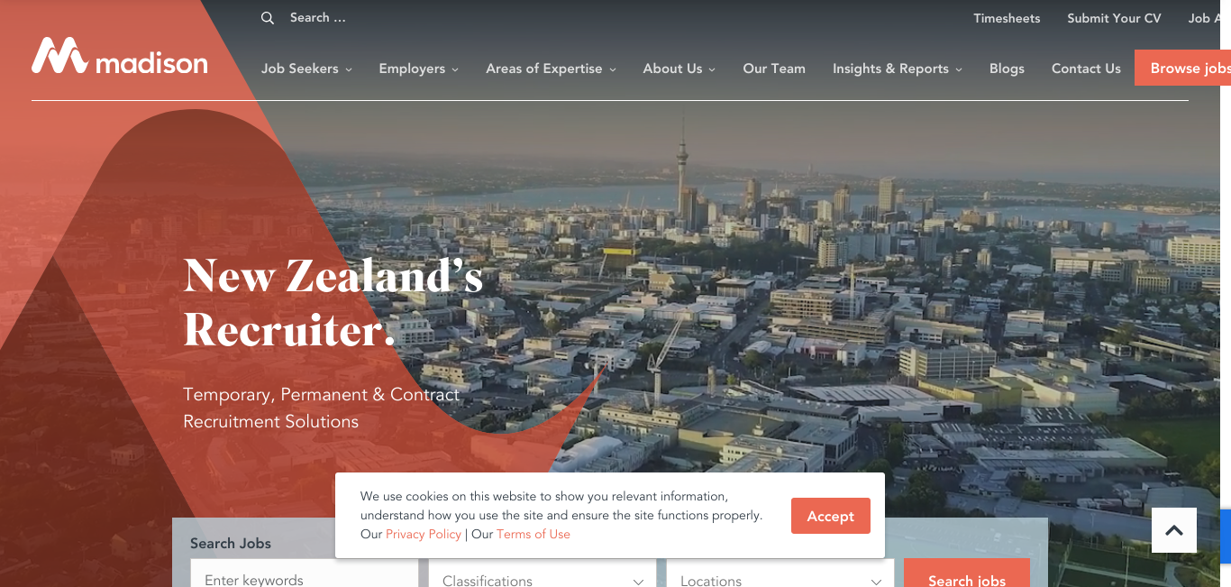Go to Our Team page
The image size is (1231, 587).
click(774, 69)
